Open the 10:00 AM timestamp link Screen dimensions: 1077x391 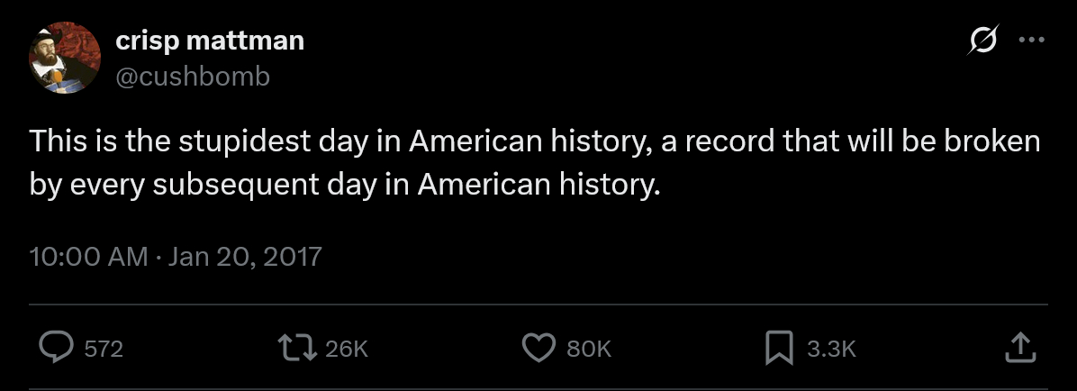tap(88, 257)
